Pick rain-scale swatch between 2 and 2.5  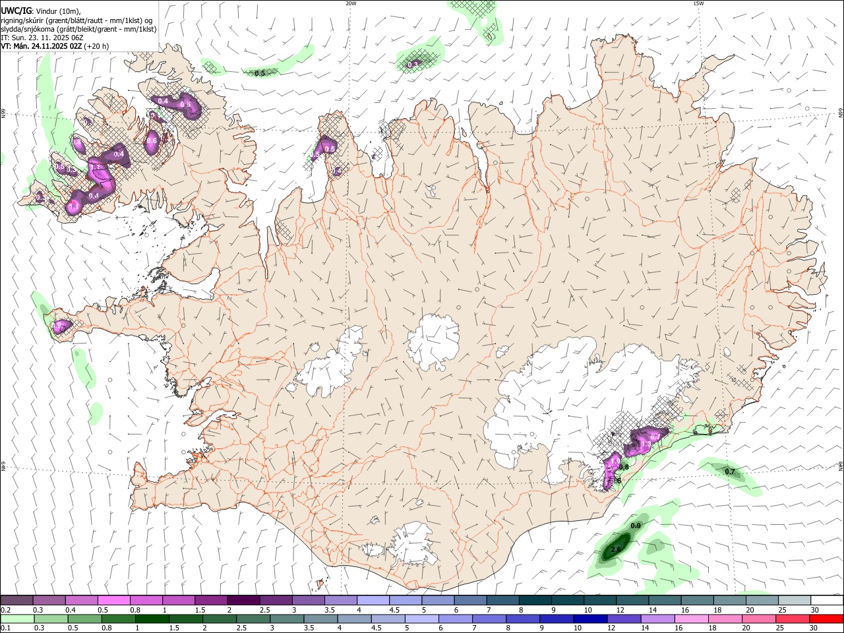(x=219, y=618)
